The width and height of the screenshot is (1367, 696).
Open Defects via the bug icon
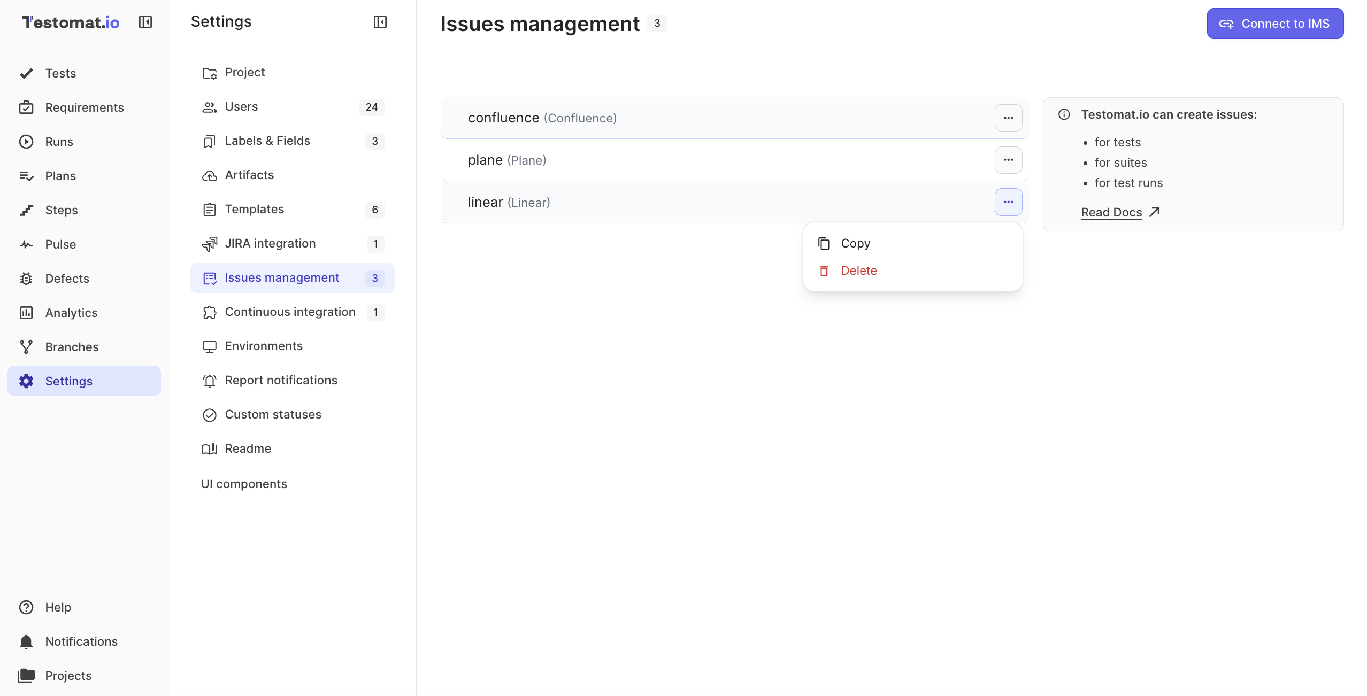point(26,279)
